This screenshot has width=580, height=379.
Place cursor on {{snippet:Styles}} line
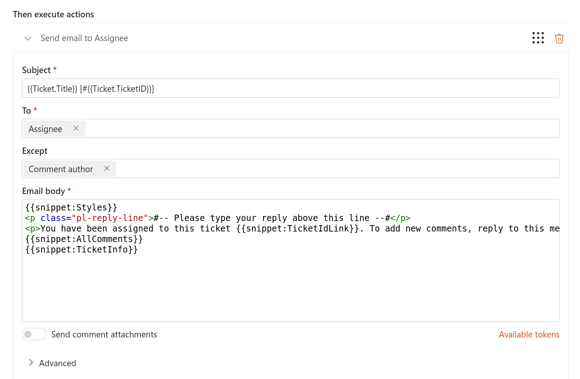71,207
